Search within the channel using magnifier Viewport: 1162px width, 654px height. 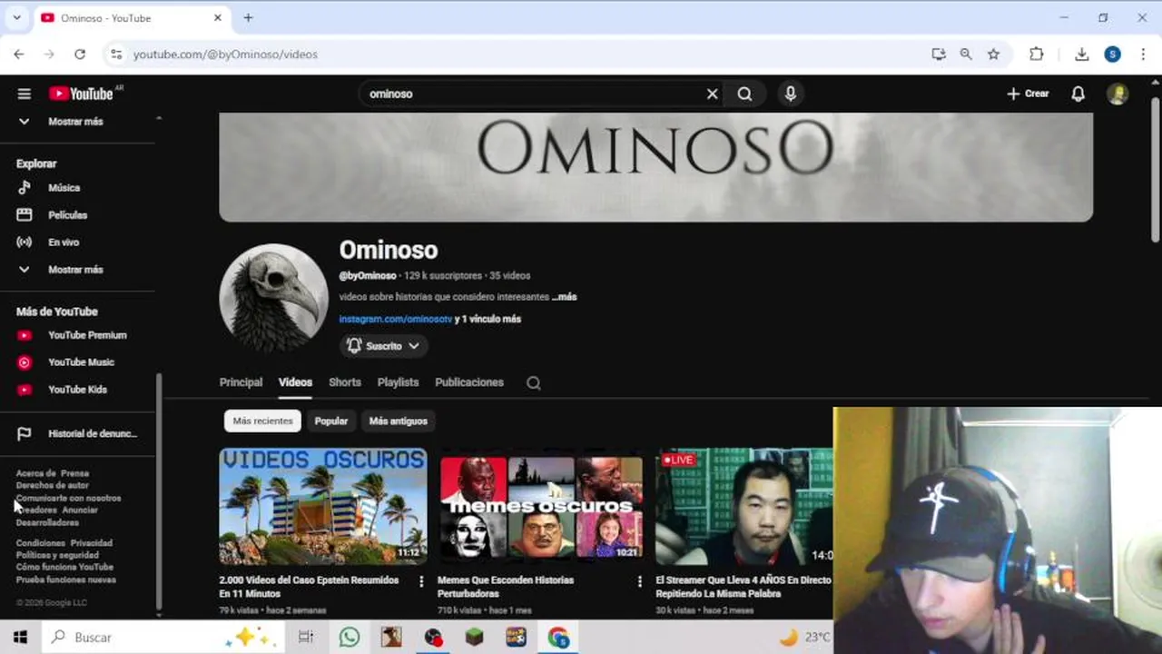(534, 382)
